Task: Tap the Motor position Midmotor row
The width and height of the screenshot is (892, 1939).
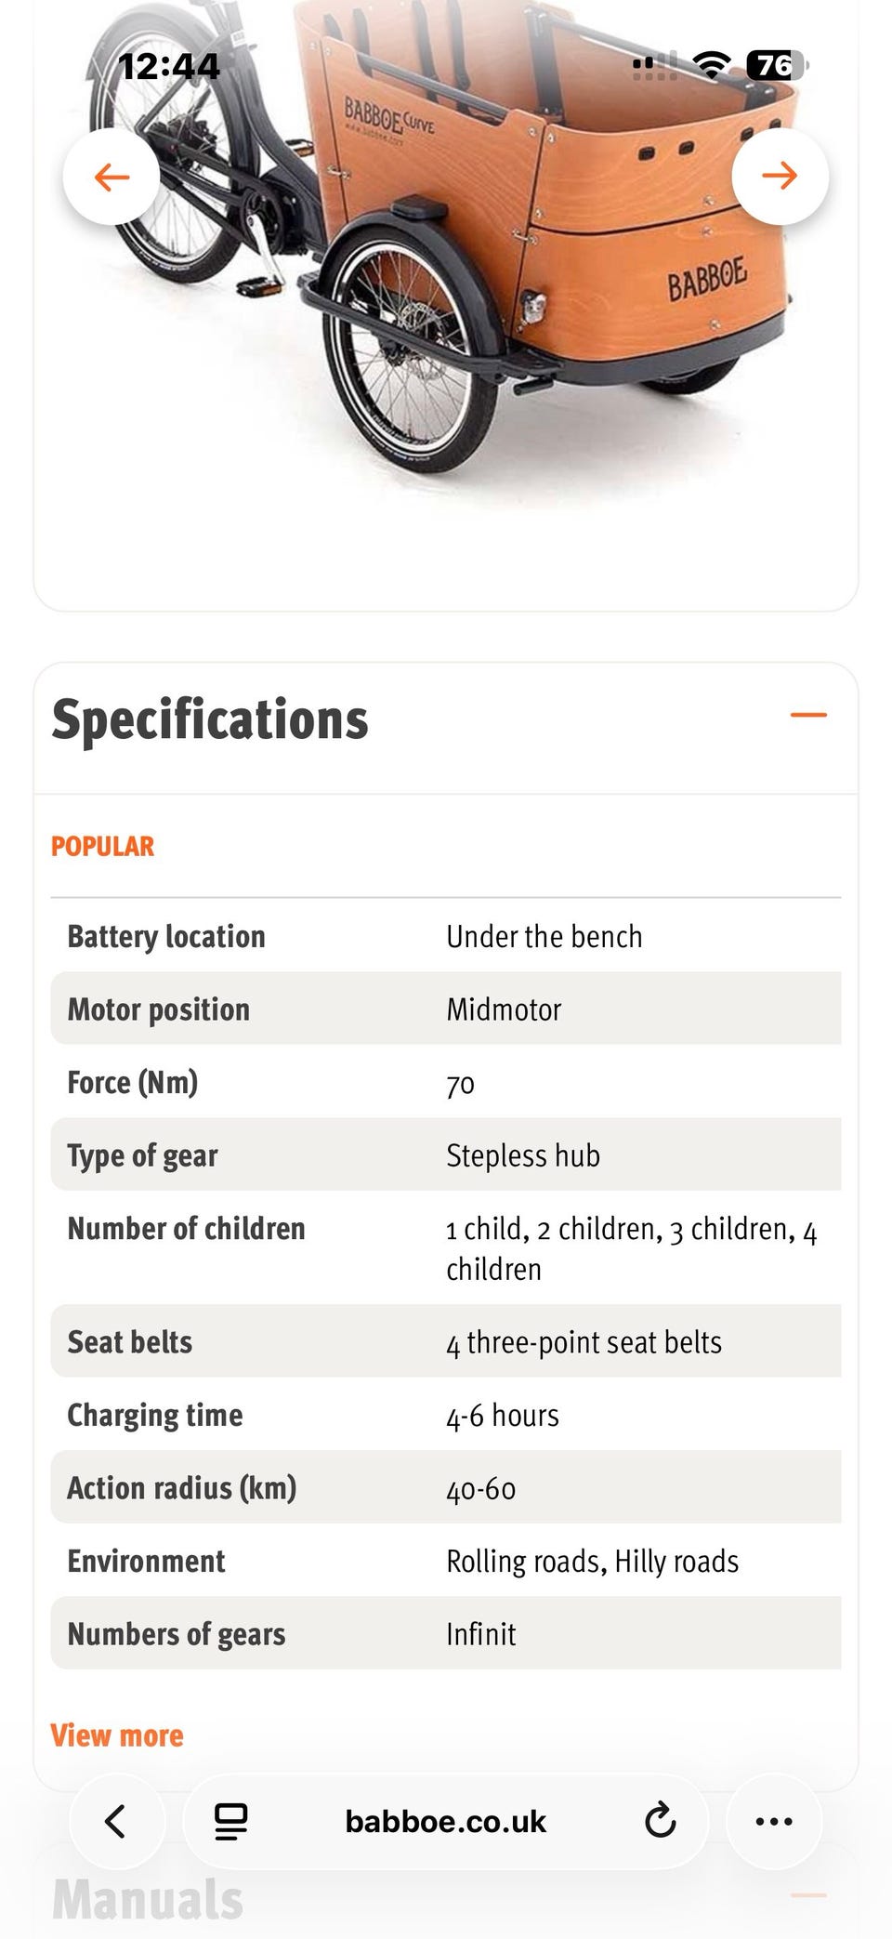Action: tap(446, 1009)
